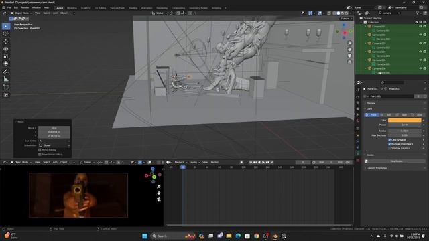
Task: Open Scene properties tab icon
Action: coord(358,114)
